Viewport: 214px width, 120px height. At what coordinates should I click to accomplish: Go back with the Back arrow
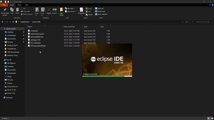(3, 22)
